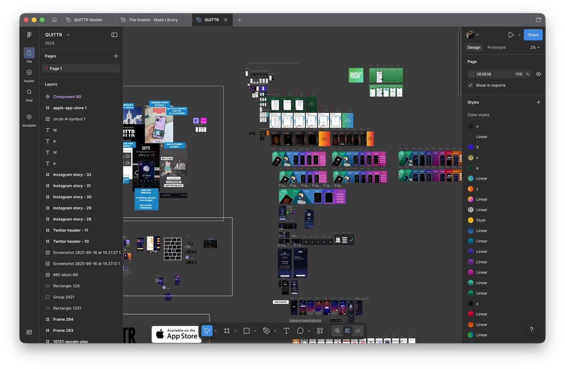Open the tab overview icon at top right

538,20
